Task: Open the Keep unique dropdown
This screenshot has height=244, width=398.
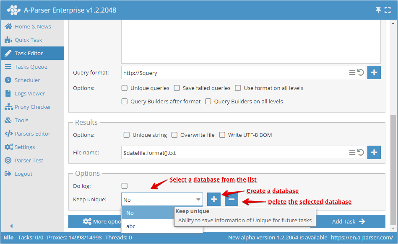Action: point(199,199)
